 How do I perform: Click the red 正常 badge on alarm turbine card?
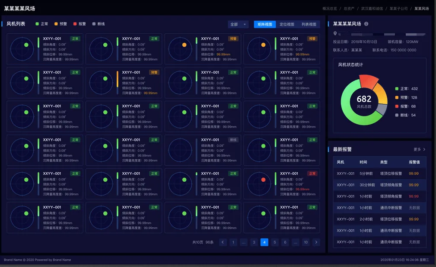coord(312,174)
